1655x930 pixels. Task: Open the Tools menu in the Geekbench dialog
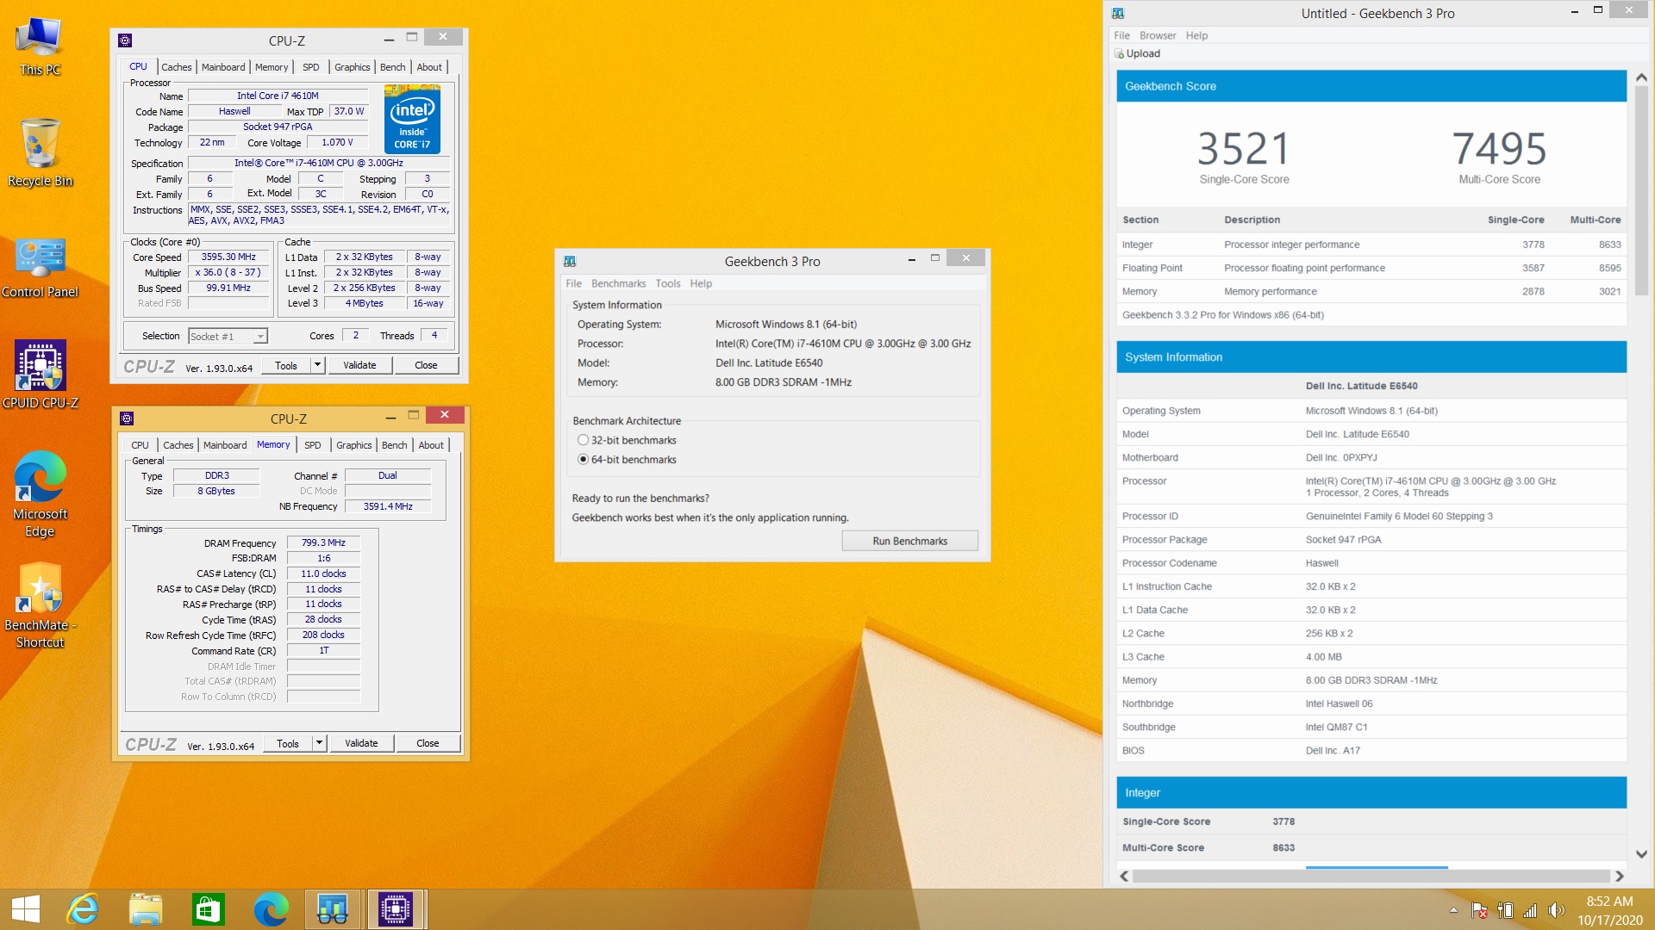[667, 283]
